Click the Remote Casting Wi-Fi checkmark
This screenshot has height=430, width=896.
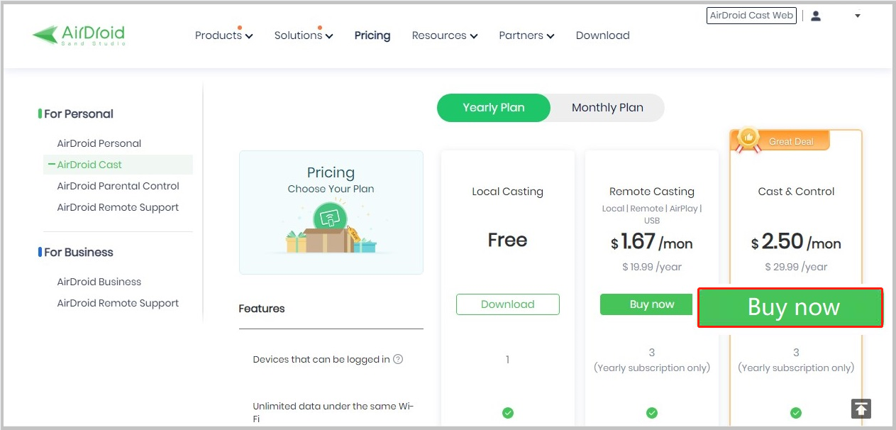point(652,413)
